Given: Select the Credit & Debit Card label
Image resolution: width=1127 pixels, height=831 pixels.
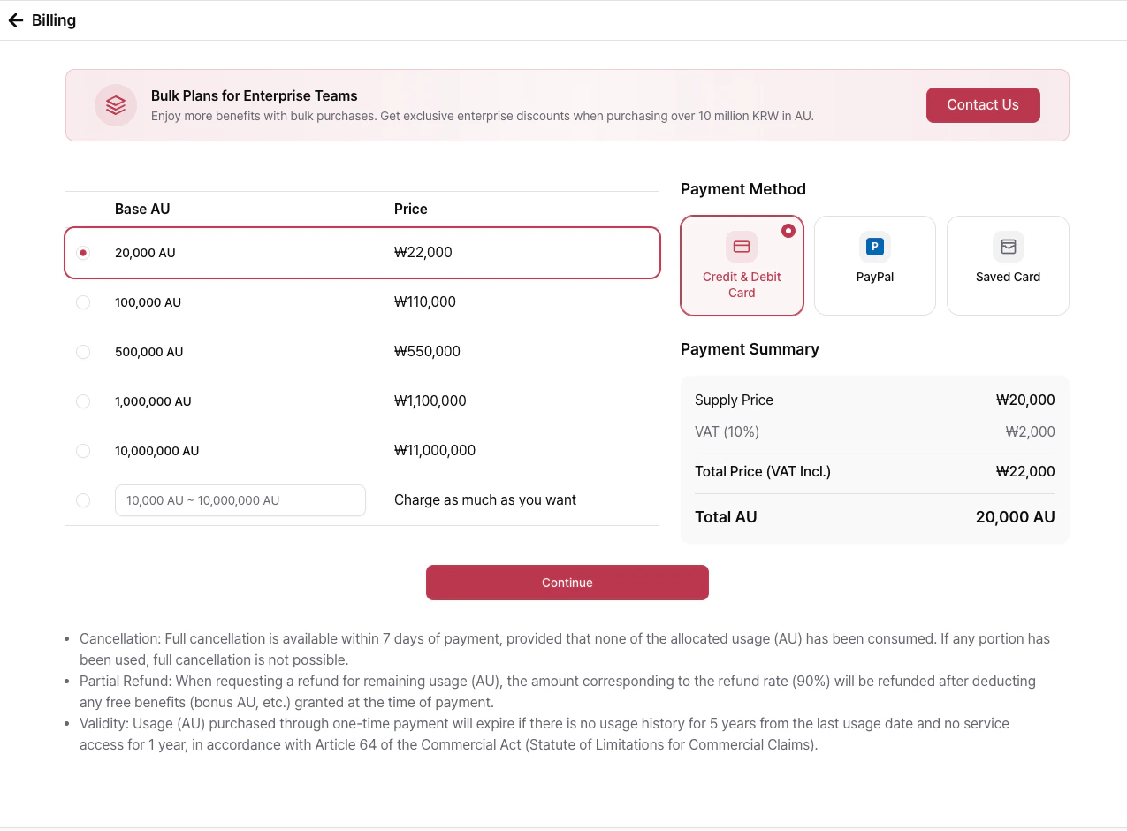Looking at the screenshot, I should coord(742,285).
